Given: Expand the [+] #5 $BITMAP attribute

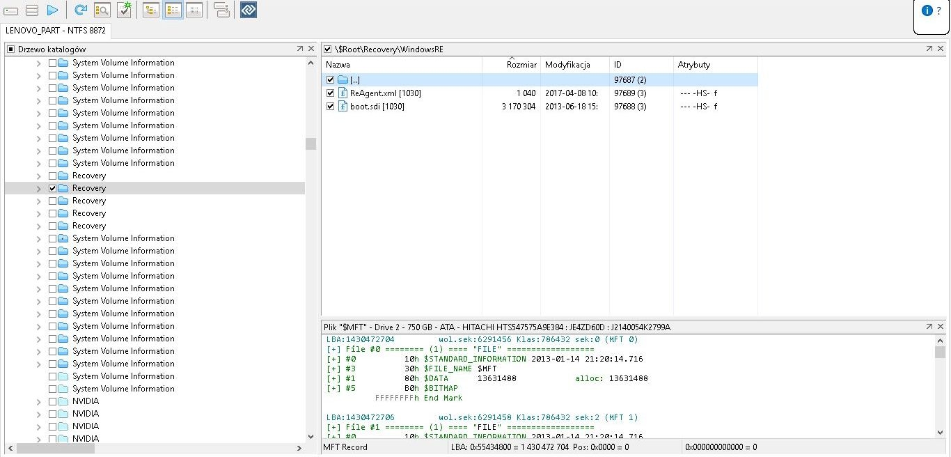Looking at the screenshot, I should (x=333, y=389).
